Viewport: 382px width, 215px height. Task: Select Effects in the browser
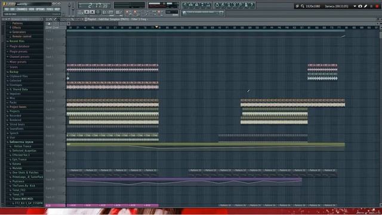pyautogui.click(x=17, y=27)
